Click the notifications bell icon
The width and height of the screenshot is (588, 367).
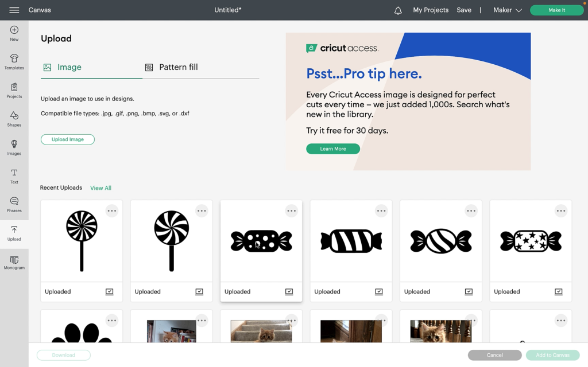398,10
